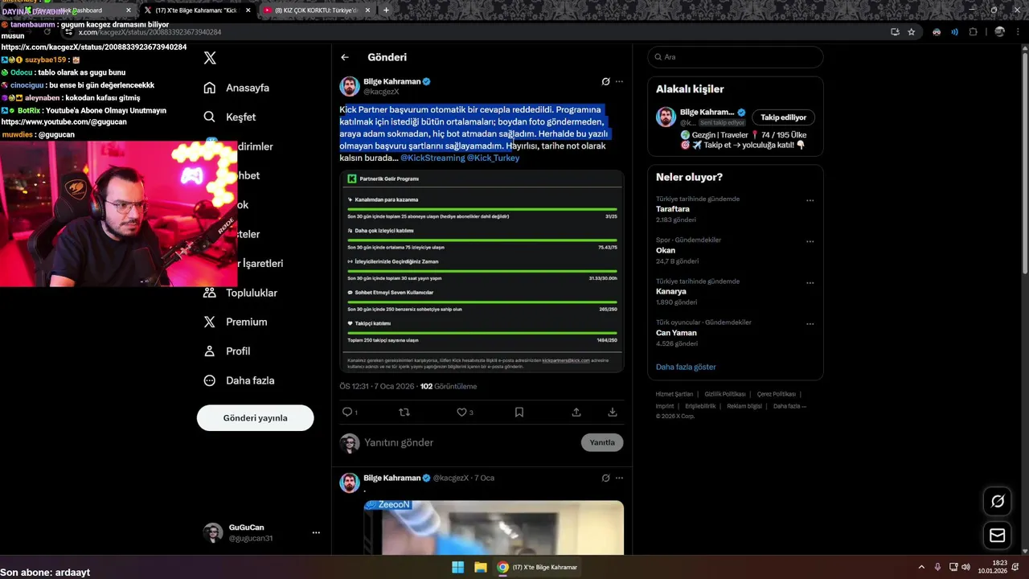Open Taraftara trending topic

673,209
